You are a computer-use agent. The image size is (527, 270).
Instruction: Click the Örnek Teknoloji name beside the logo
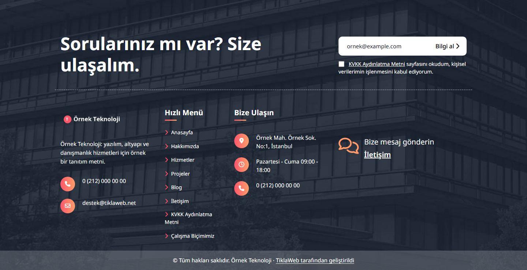[x=97, y=119]
